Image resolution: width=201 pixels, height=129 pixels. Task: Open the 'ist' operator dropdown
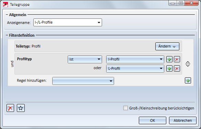point(85,59)
